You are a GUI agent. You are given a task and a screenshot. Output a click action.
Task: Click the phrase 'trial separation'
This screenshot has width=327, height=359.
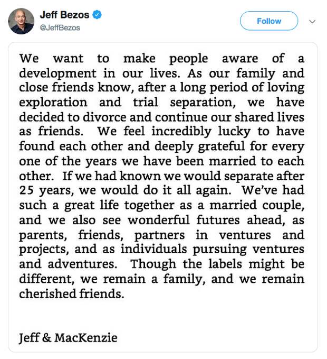(184, 103)
